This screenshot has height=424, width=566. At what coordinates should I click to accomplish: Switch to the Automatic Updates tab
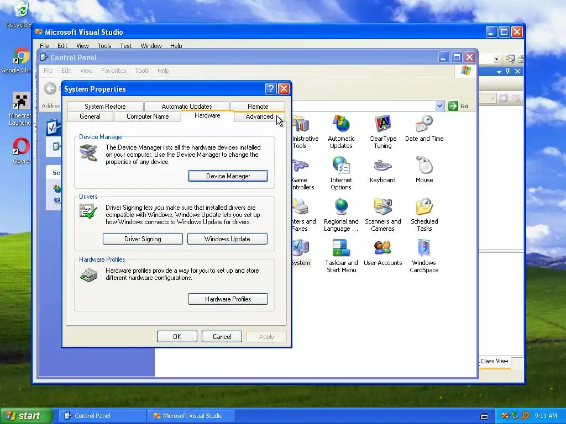click(187, 107)
